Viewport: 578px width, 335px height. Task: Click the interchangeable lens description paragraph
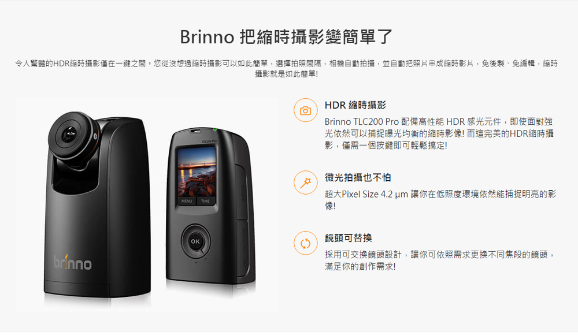(440, 260)
